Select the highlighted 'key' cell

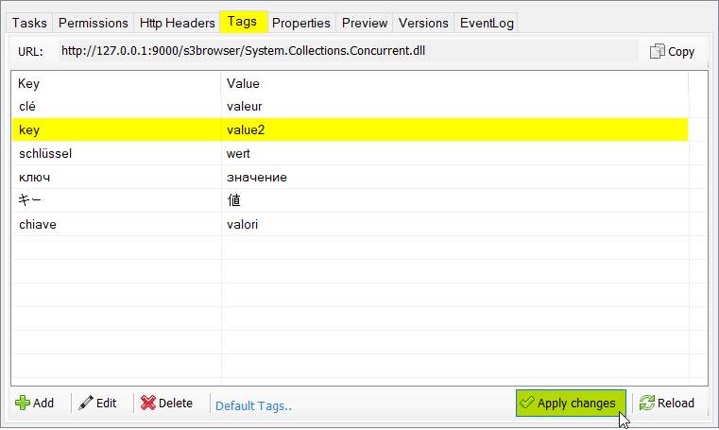coord(116,129)
